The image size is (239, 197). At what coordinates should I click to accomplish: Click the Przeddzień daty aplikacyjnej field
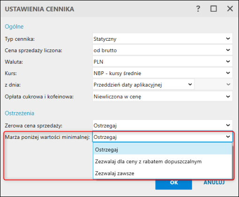point(143,84)
